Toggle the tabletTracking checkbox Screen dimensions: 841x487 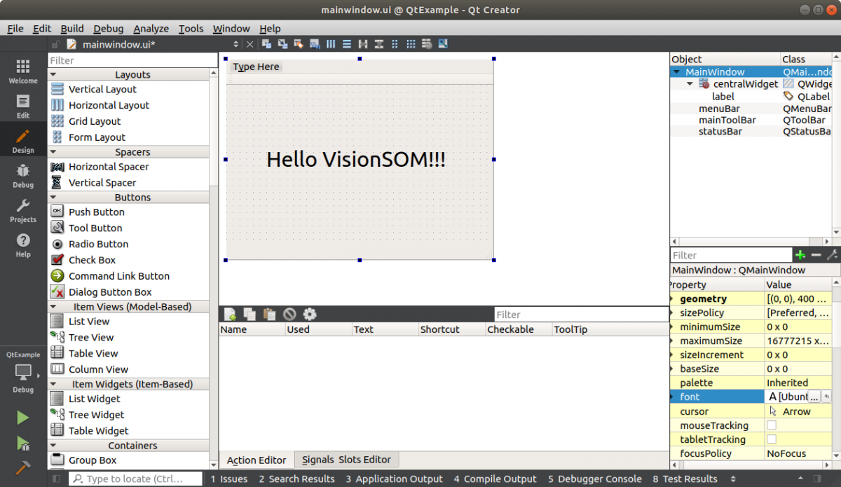[772, 439]
